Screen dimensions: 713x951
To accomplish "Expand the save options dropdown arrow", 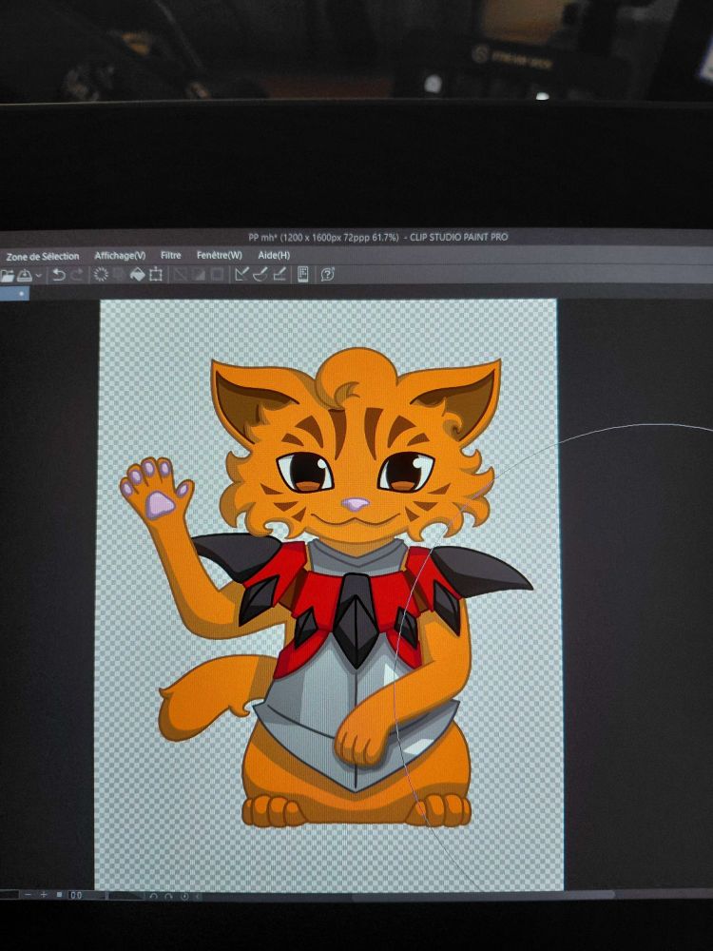I will (39, 276).
